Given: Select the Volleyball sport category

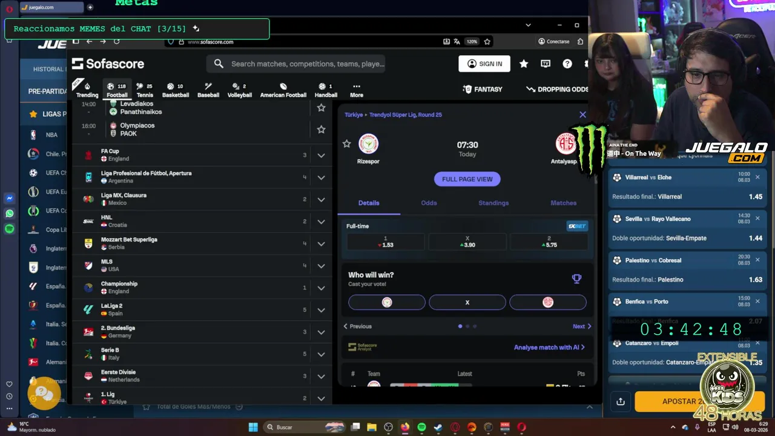Looking at the screenshot, I should 240,90.
